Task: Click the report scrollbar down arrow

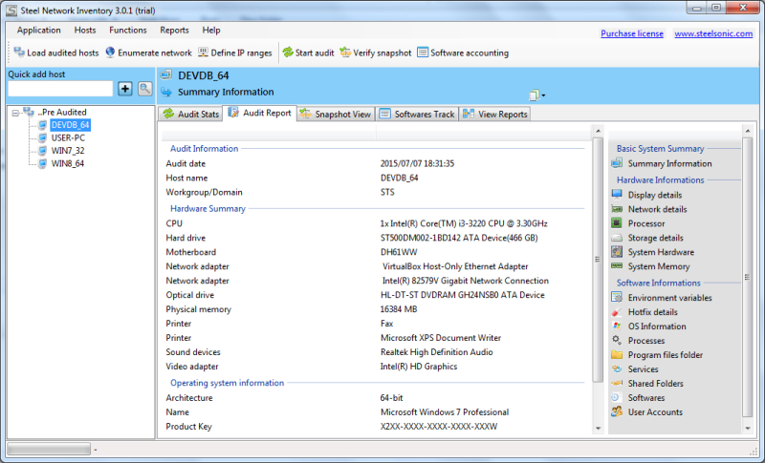Action: coord(599,429)
